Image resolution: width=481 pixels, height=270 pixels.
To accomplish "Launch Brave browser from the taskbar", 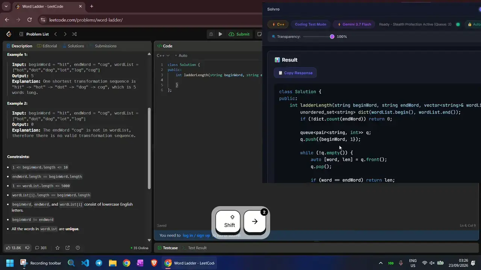I will pyautogui.click(x=154, y=263).
